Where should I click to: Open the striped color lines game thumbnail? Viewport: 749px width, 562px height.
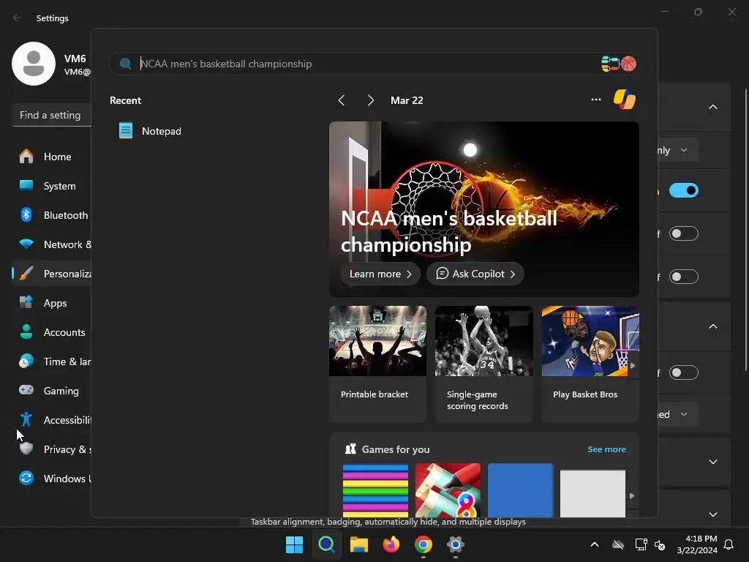click(375, 490)
